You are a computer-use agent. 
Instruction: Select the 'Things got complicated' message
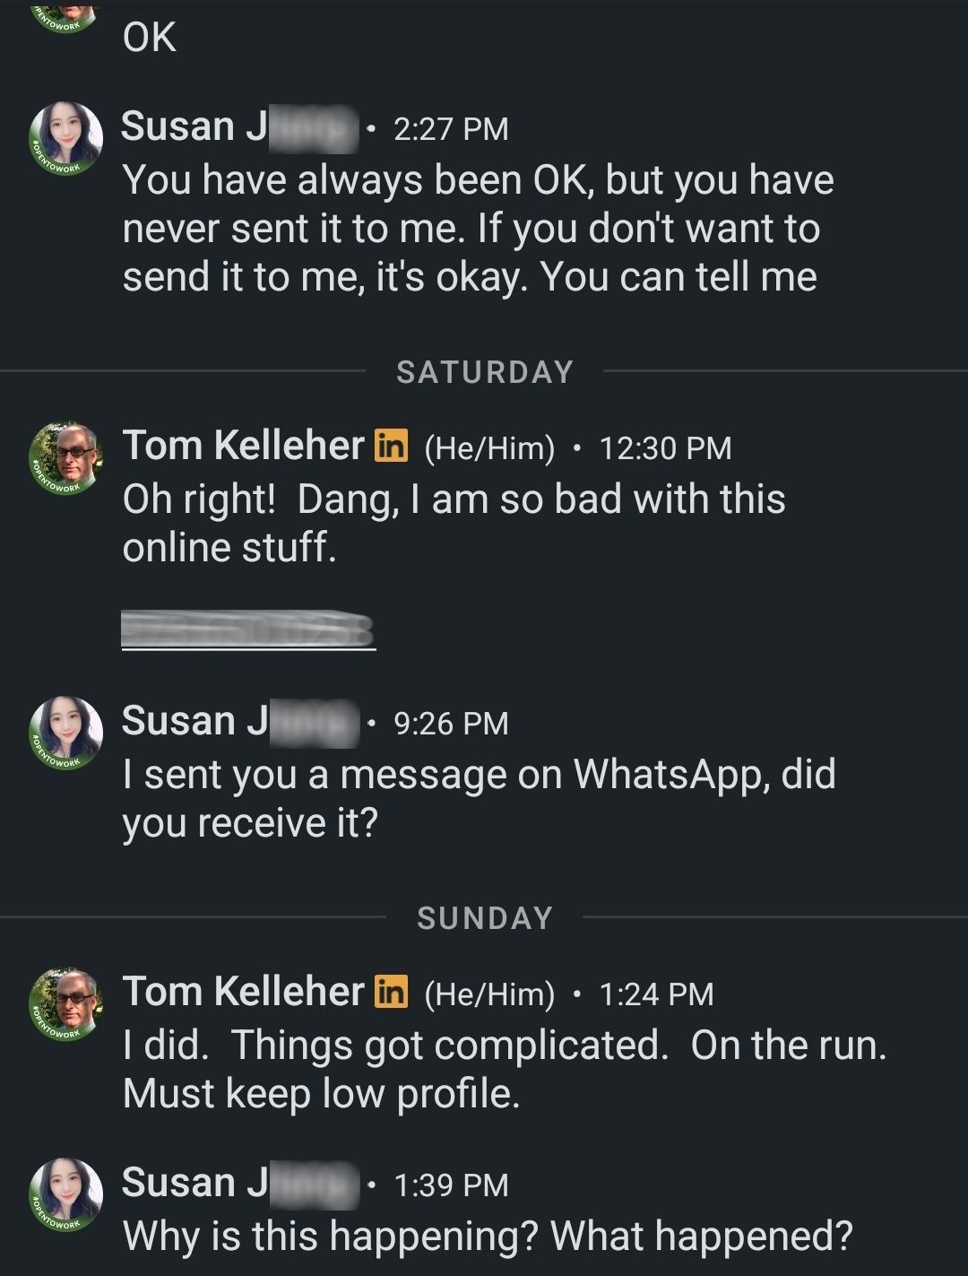(x=505, y=1069)
